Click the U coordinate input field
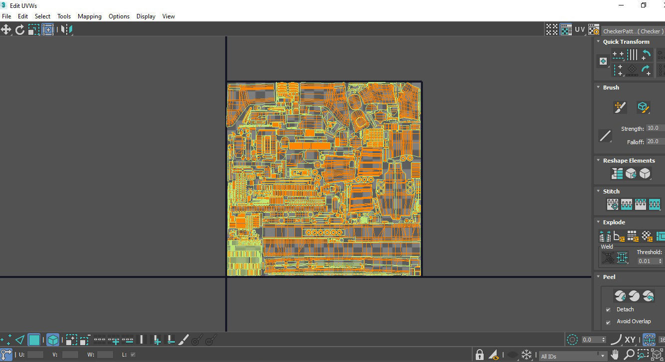 tap(35, 355)
